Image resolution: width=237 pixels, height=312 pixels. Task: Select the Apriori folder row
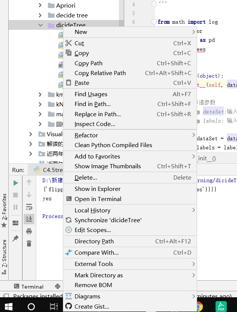64,5
